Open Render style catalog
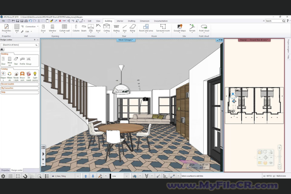 coord(16,76)
